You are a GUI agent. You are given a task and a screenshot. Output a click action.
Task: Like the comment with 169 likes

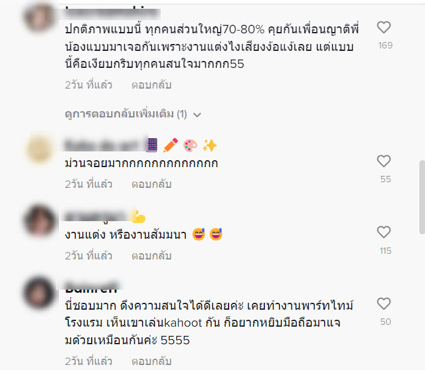(x=384, y=28)
